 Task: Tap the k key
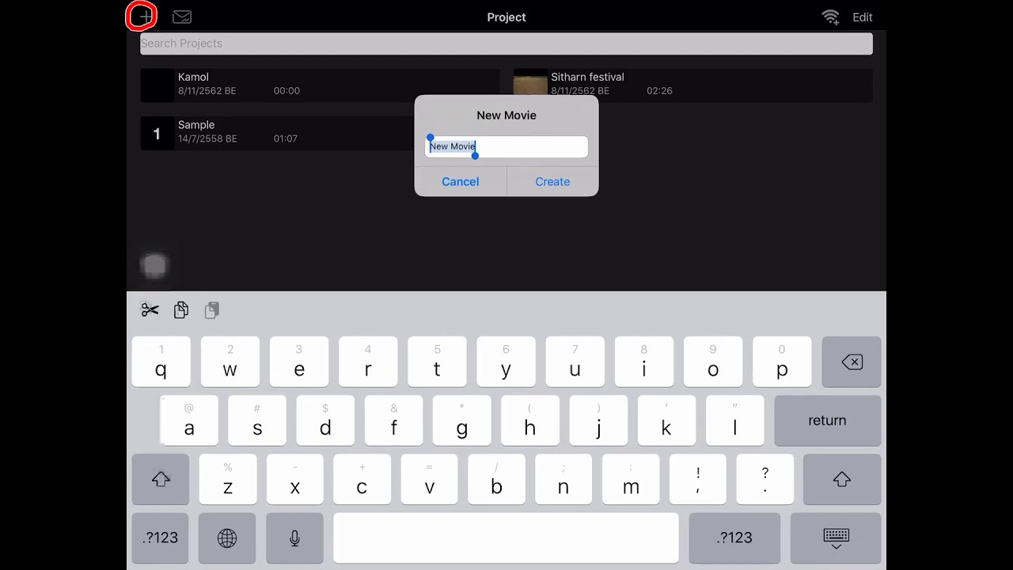click(666, 420)
